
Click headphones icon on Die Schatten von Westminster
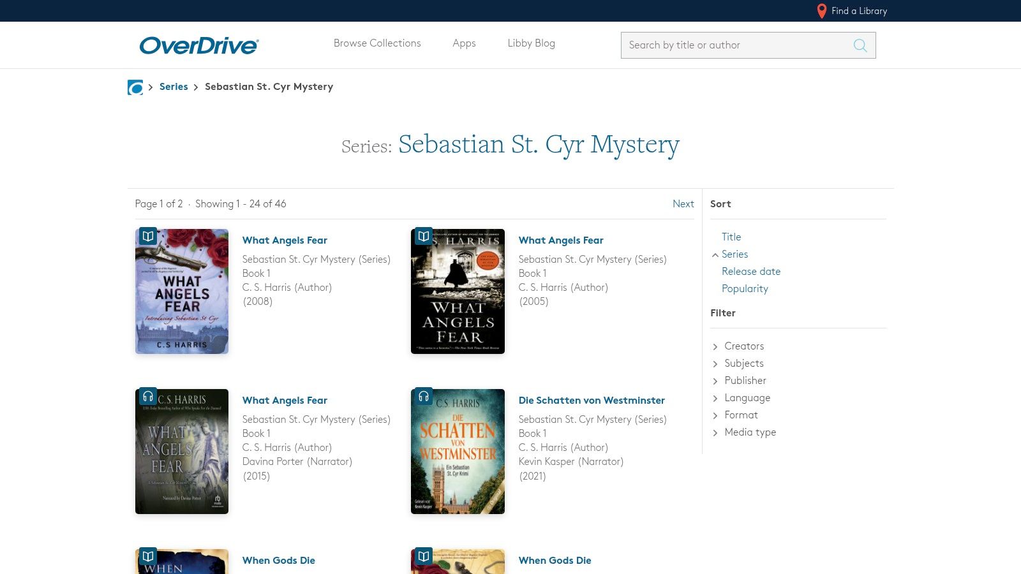pyautogui.click(x=424, y=397)
